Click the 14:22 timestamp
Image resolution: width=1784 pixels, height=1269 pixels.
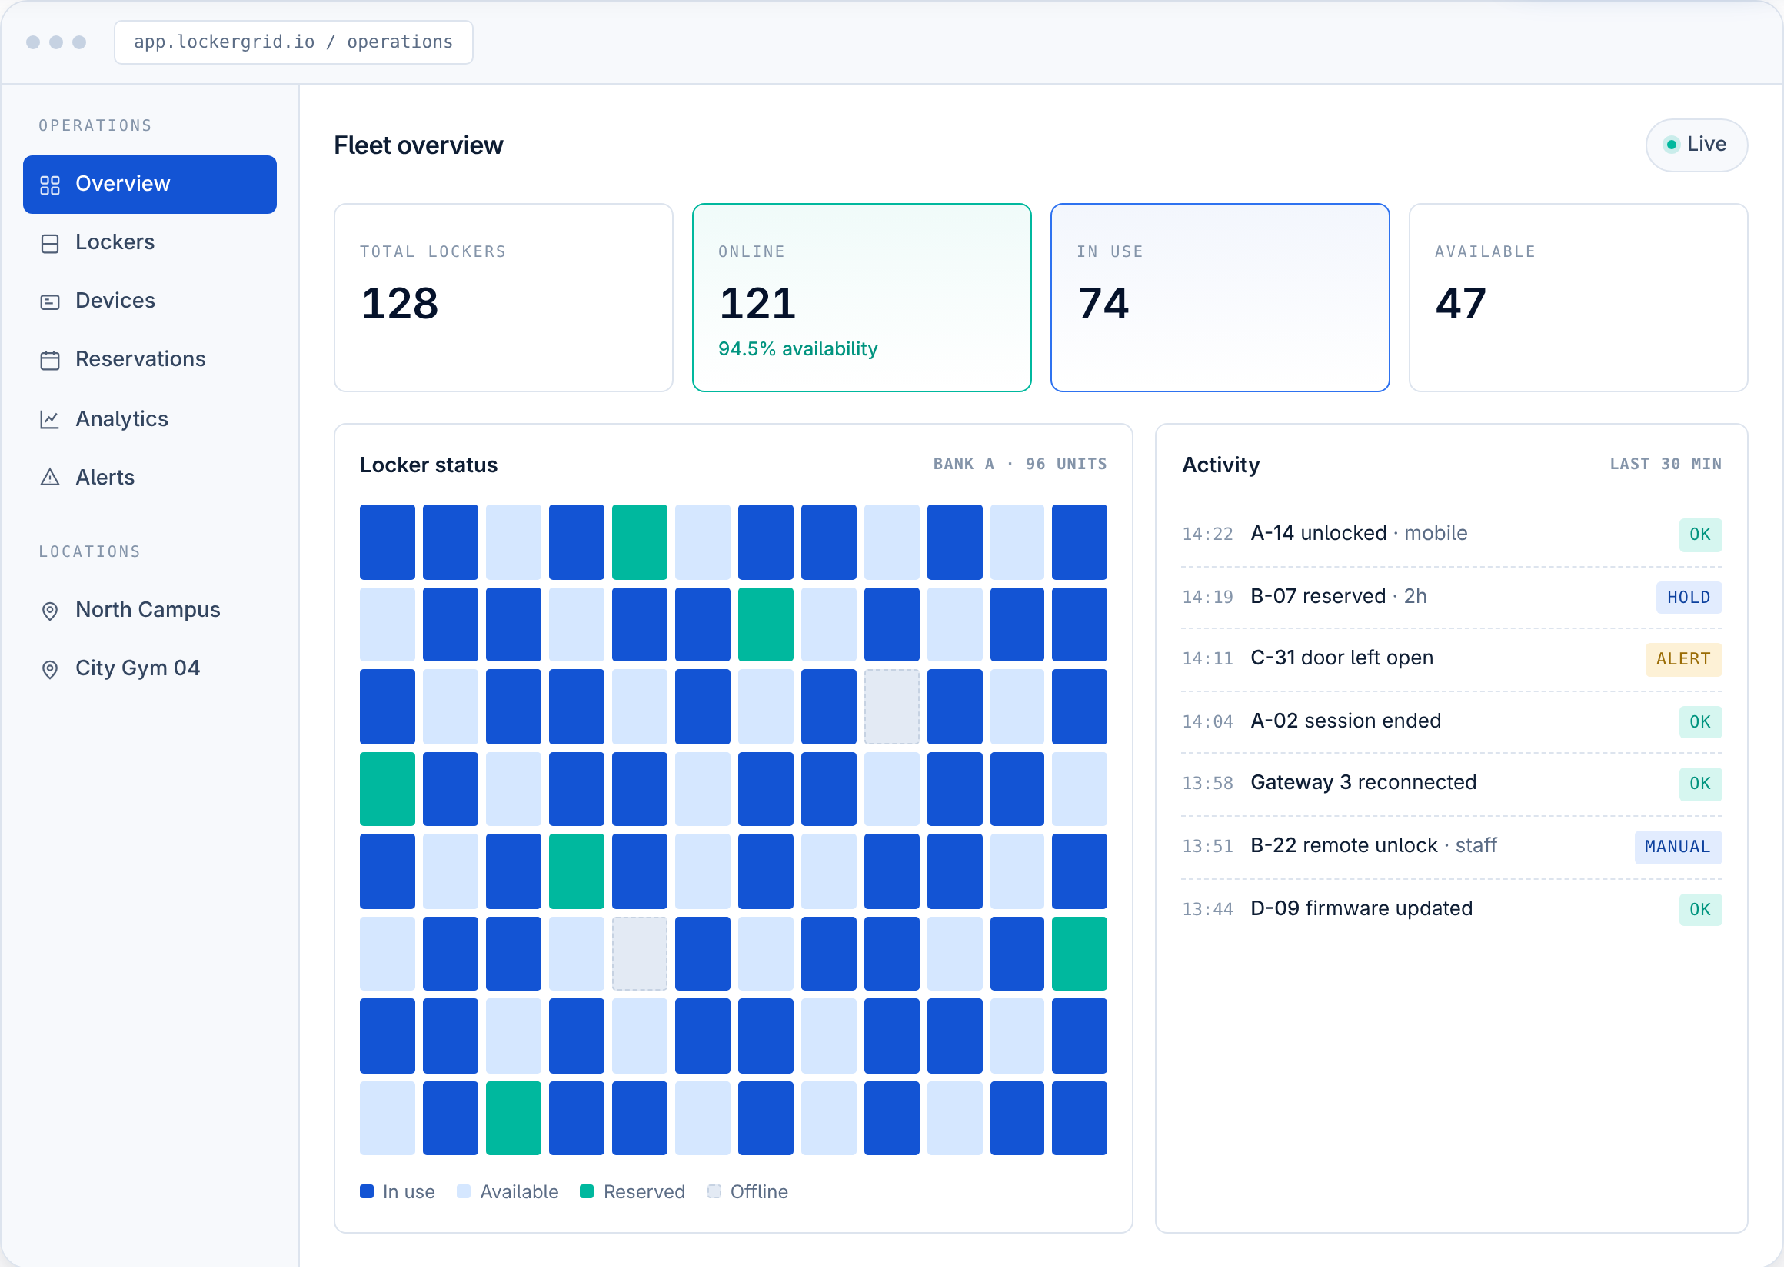point(1207,535)
